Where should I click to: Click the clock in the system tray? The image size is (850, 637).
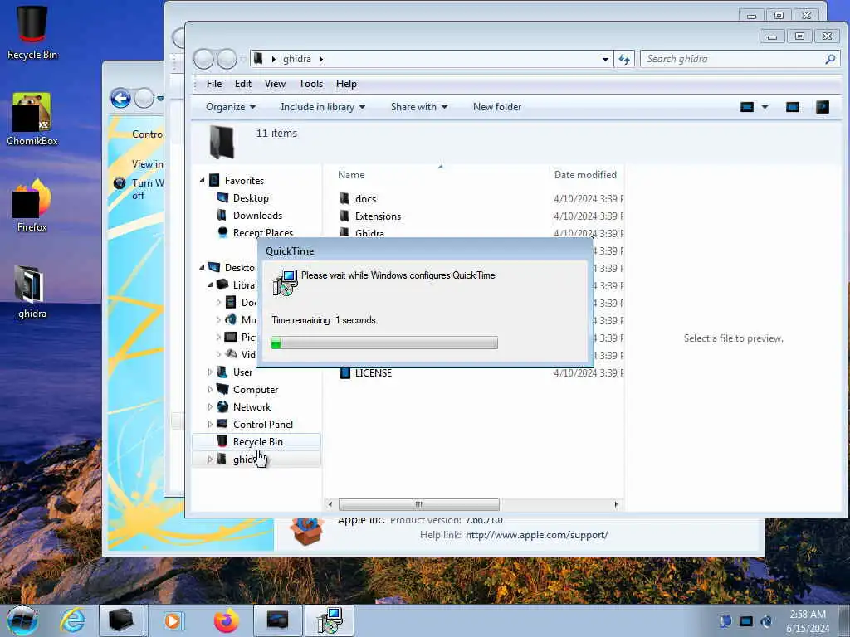tap(808, 621)
